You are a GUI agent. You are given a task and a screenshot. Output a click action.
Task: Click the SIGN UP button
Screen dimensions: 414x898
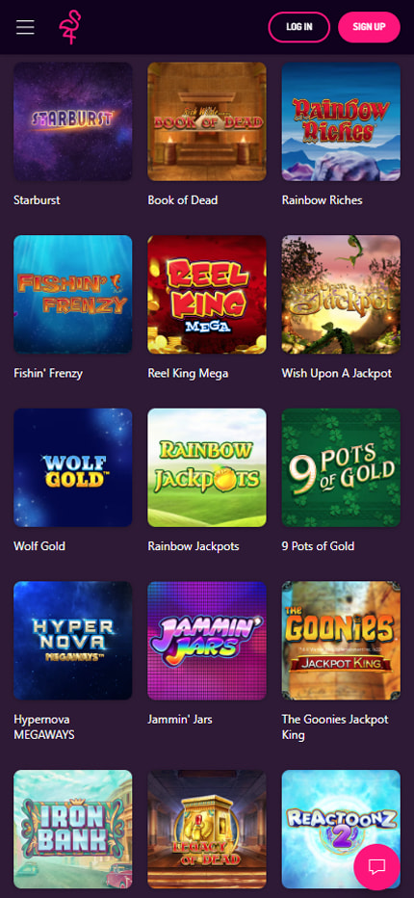click(369, 27)
